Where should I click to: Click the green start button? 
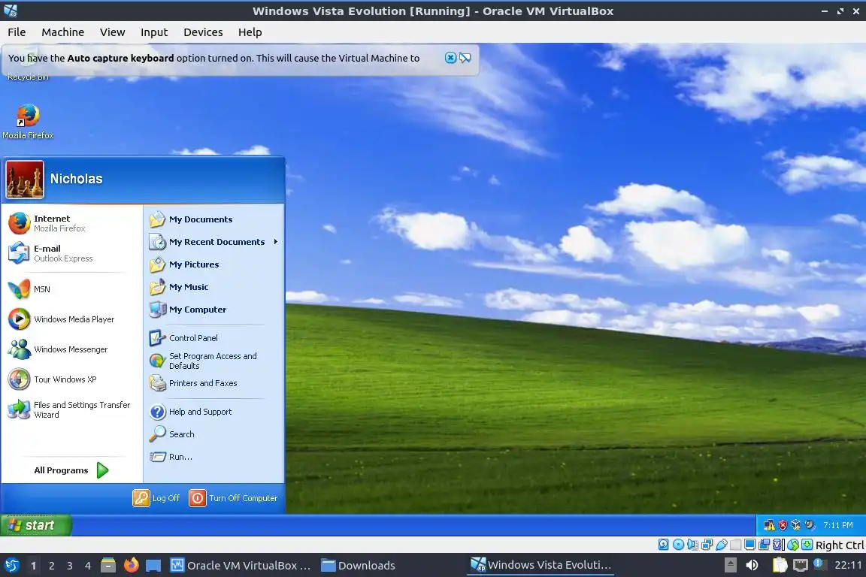(36, 525)
